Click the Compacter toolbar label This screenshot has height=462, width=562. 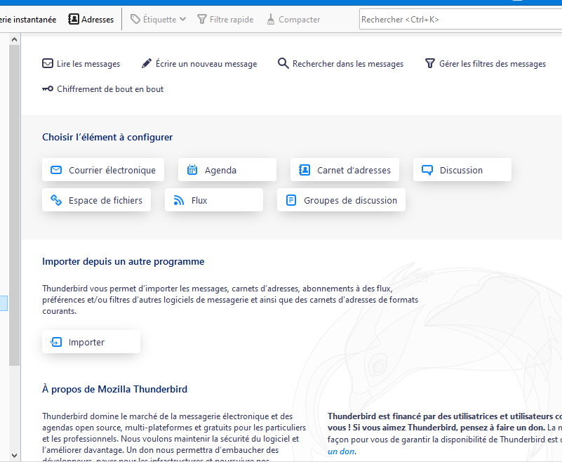pos(300,20)
